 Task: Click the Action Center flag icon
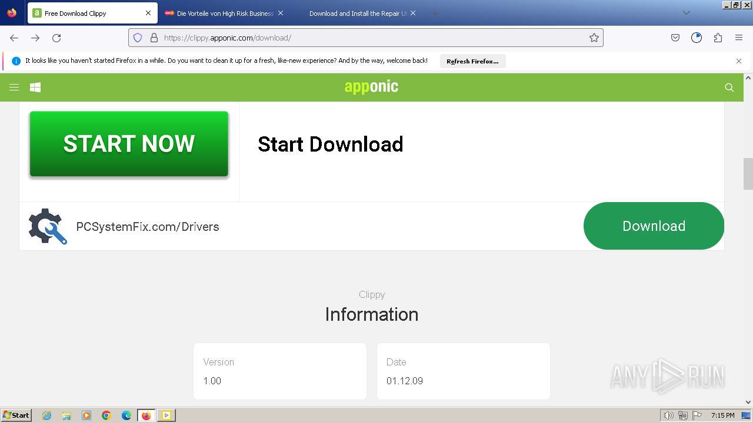coord(697,415)
